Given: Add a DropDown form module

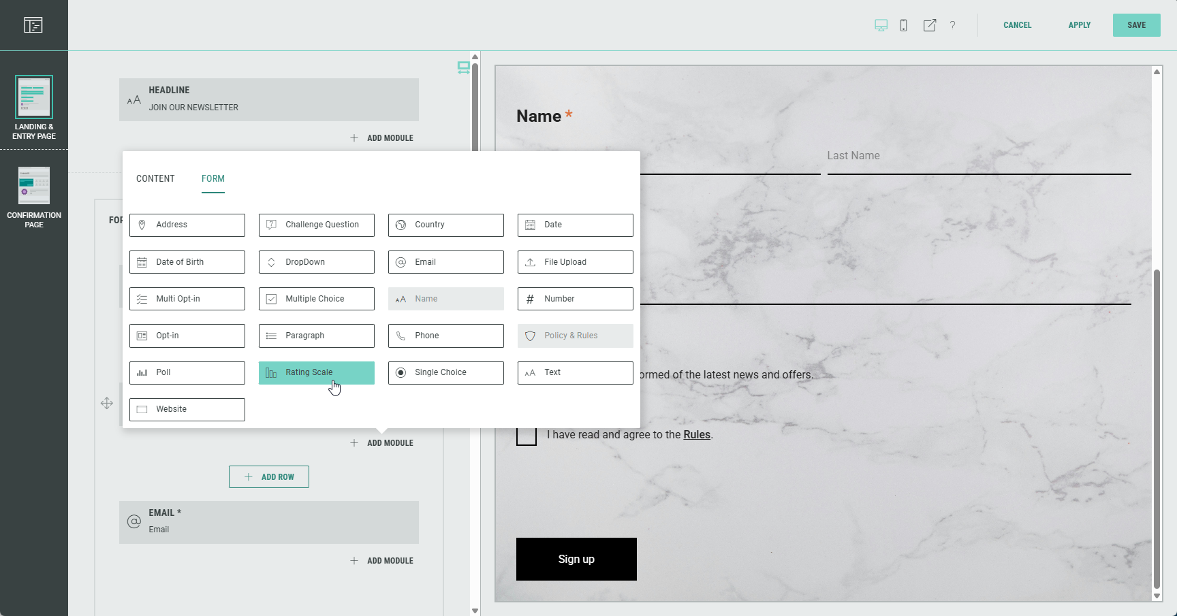Looking at the screenshot, I should click(316, 262).
